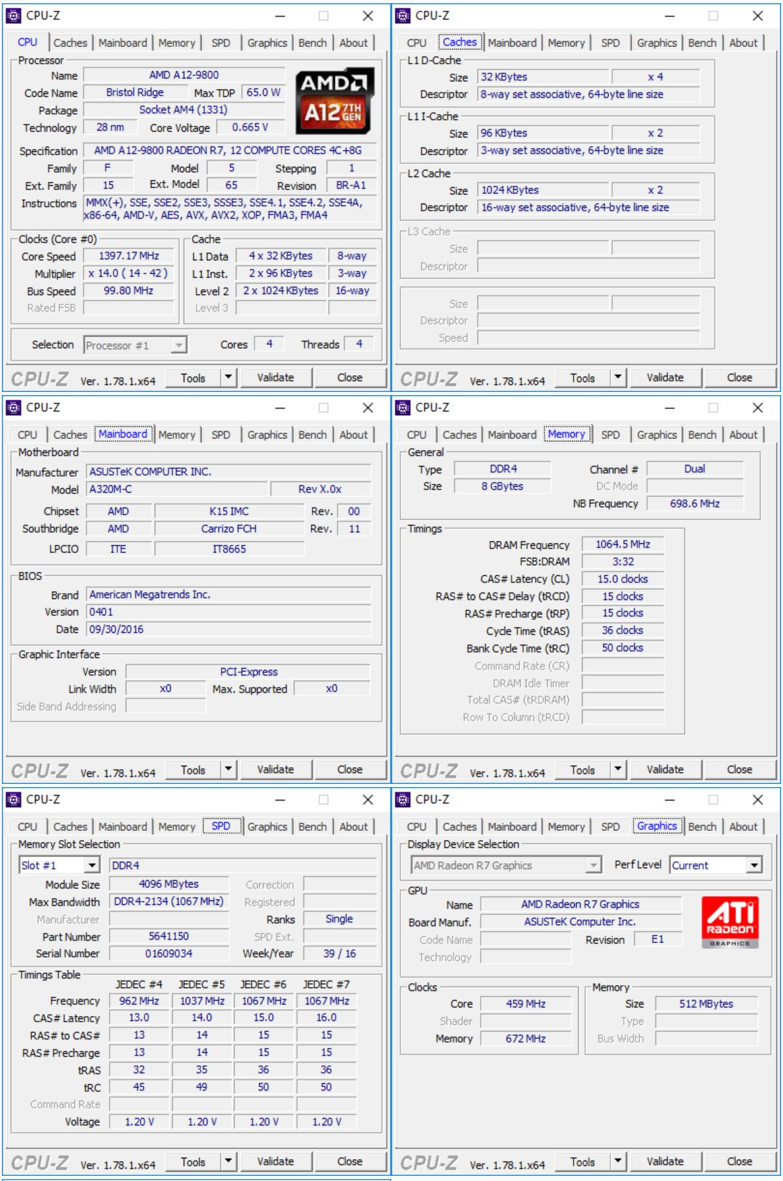
Task: Click CPU-Z title bar icon in the Caches window
Action: (403, 15)
